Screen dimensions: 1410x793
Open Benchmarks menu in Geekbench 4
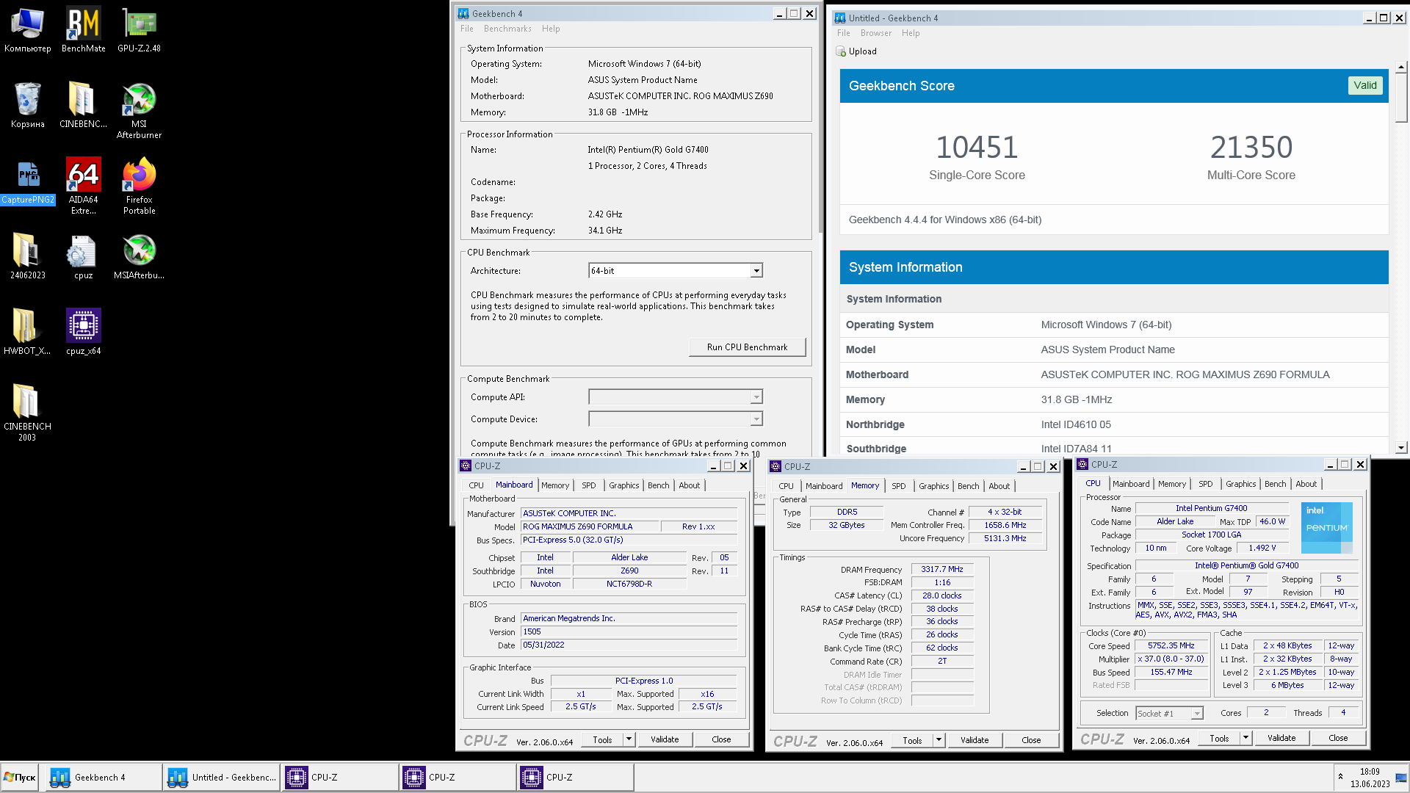507,29
